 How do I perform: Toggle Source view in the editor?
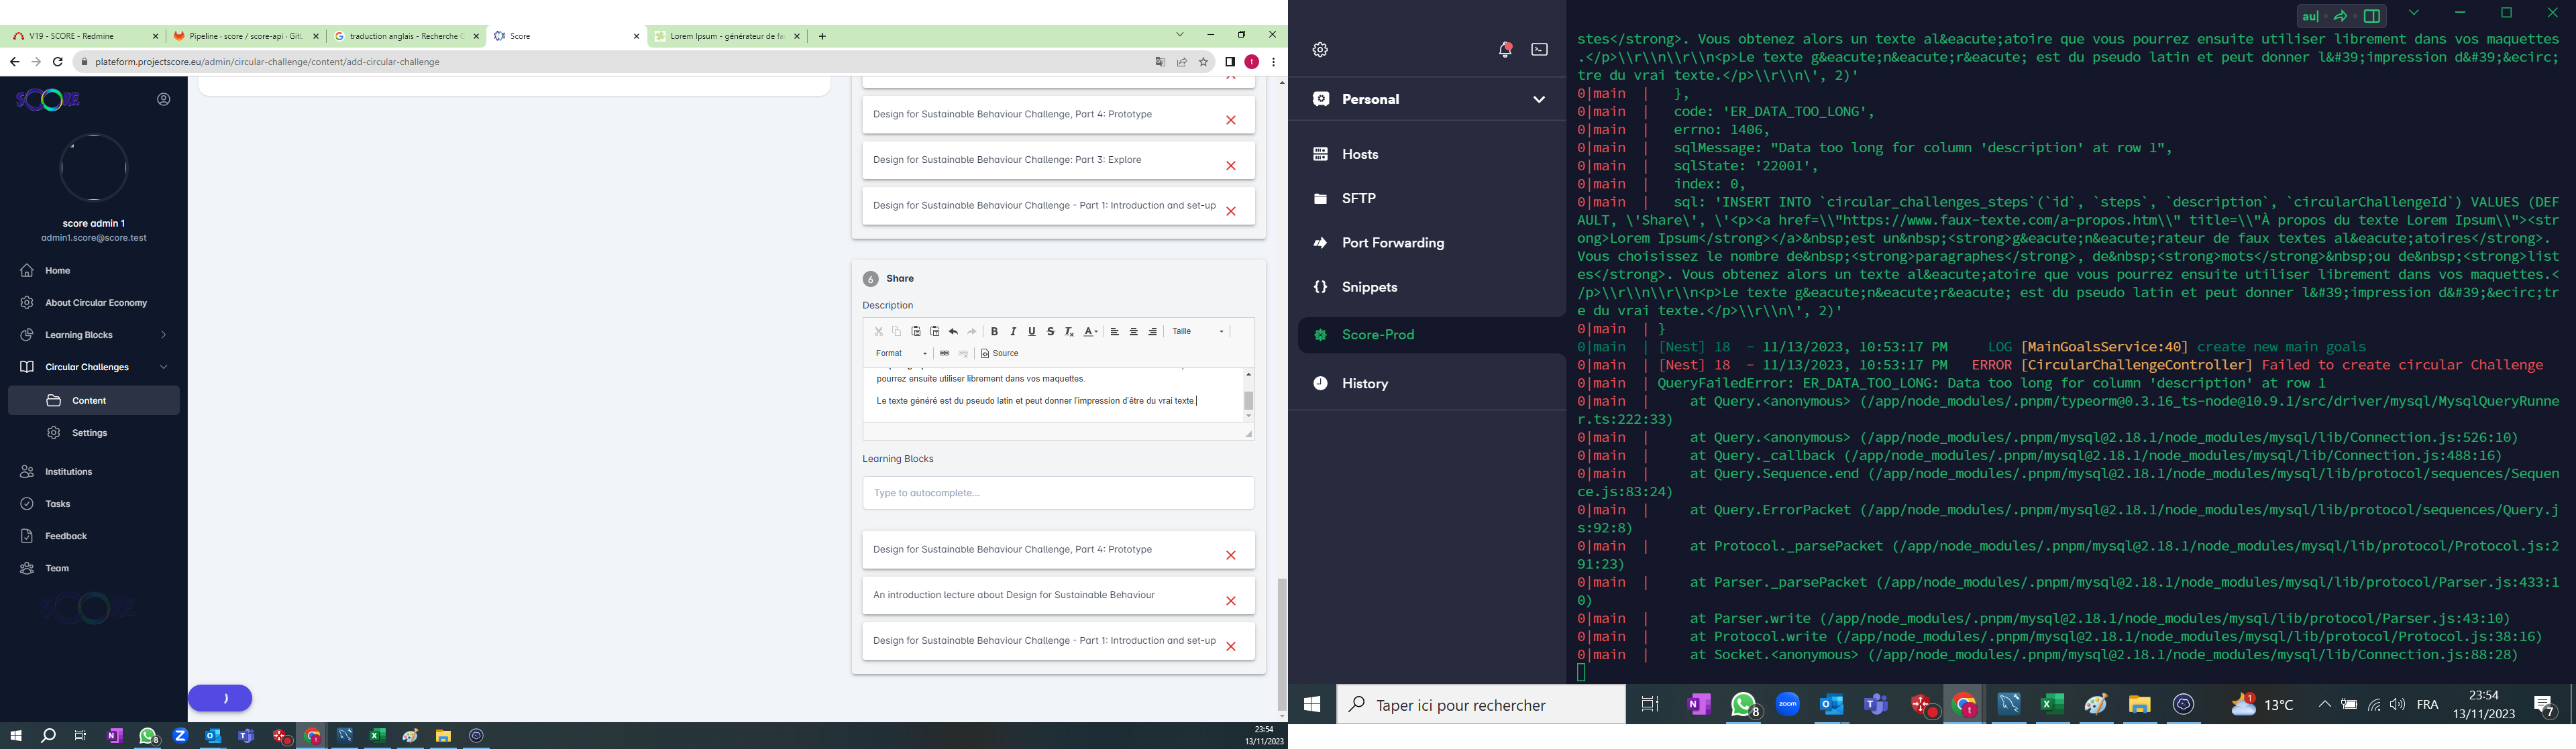[1000, 354]
